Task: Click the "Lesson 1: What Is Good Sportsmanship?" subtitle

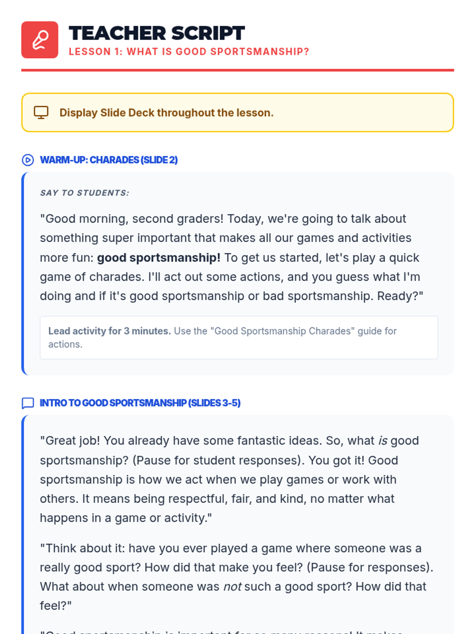Action: (x=189, y=52)
